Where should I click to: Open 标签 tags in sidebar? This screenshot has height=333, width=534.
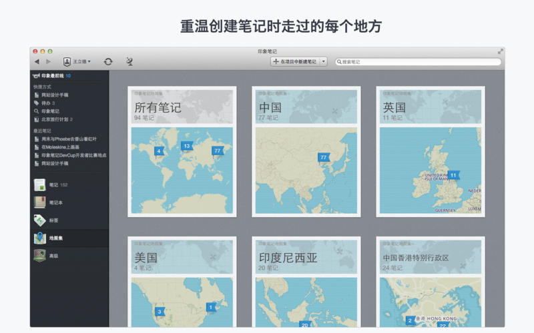pos(53,220)
